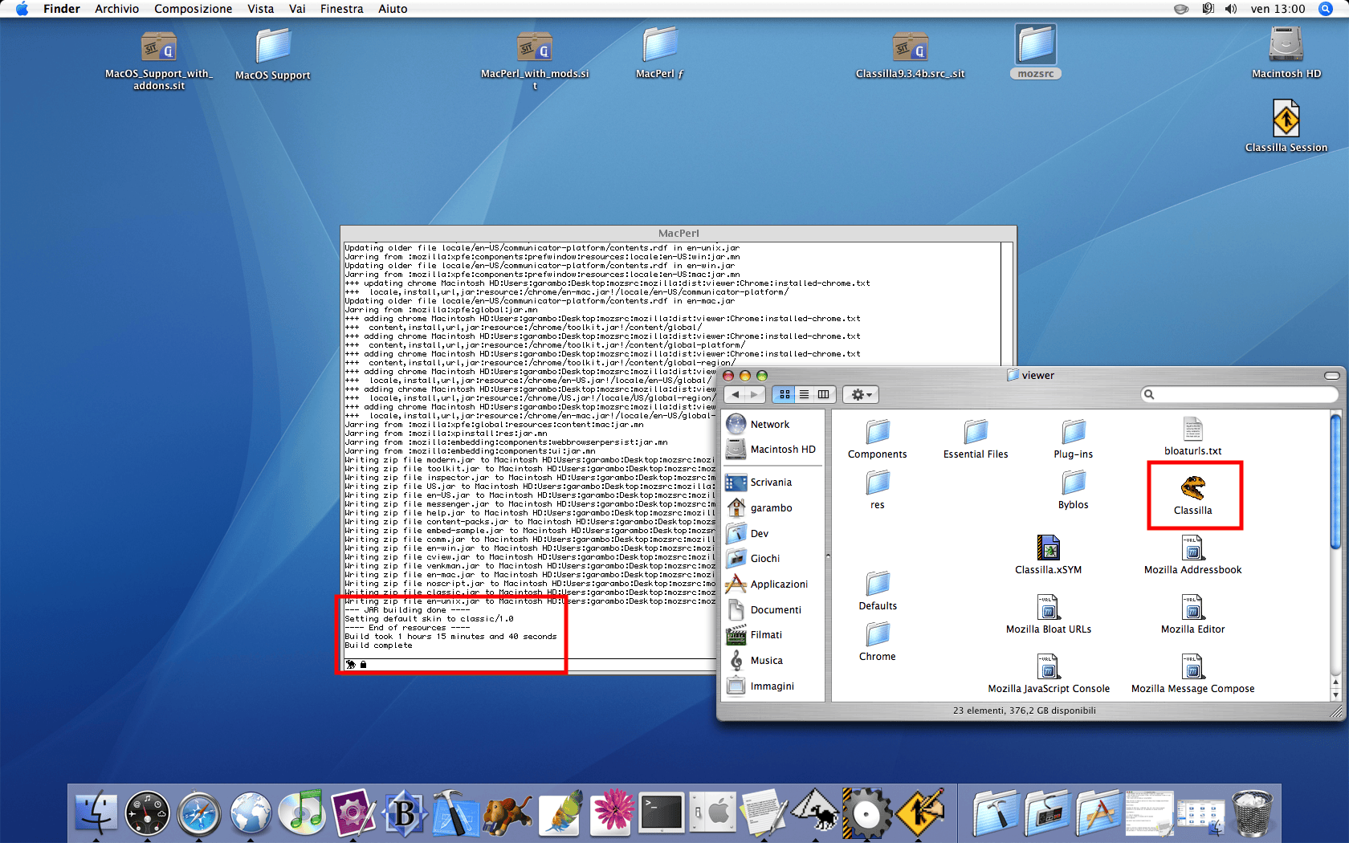Click the viewer window vertical scrollbar thumb
The height and width of the screenshot is (843, 1349).
[1335, 482]
